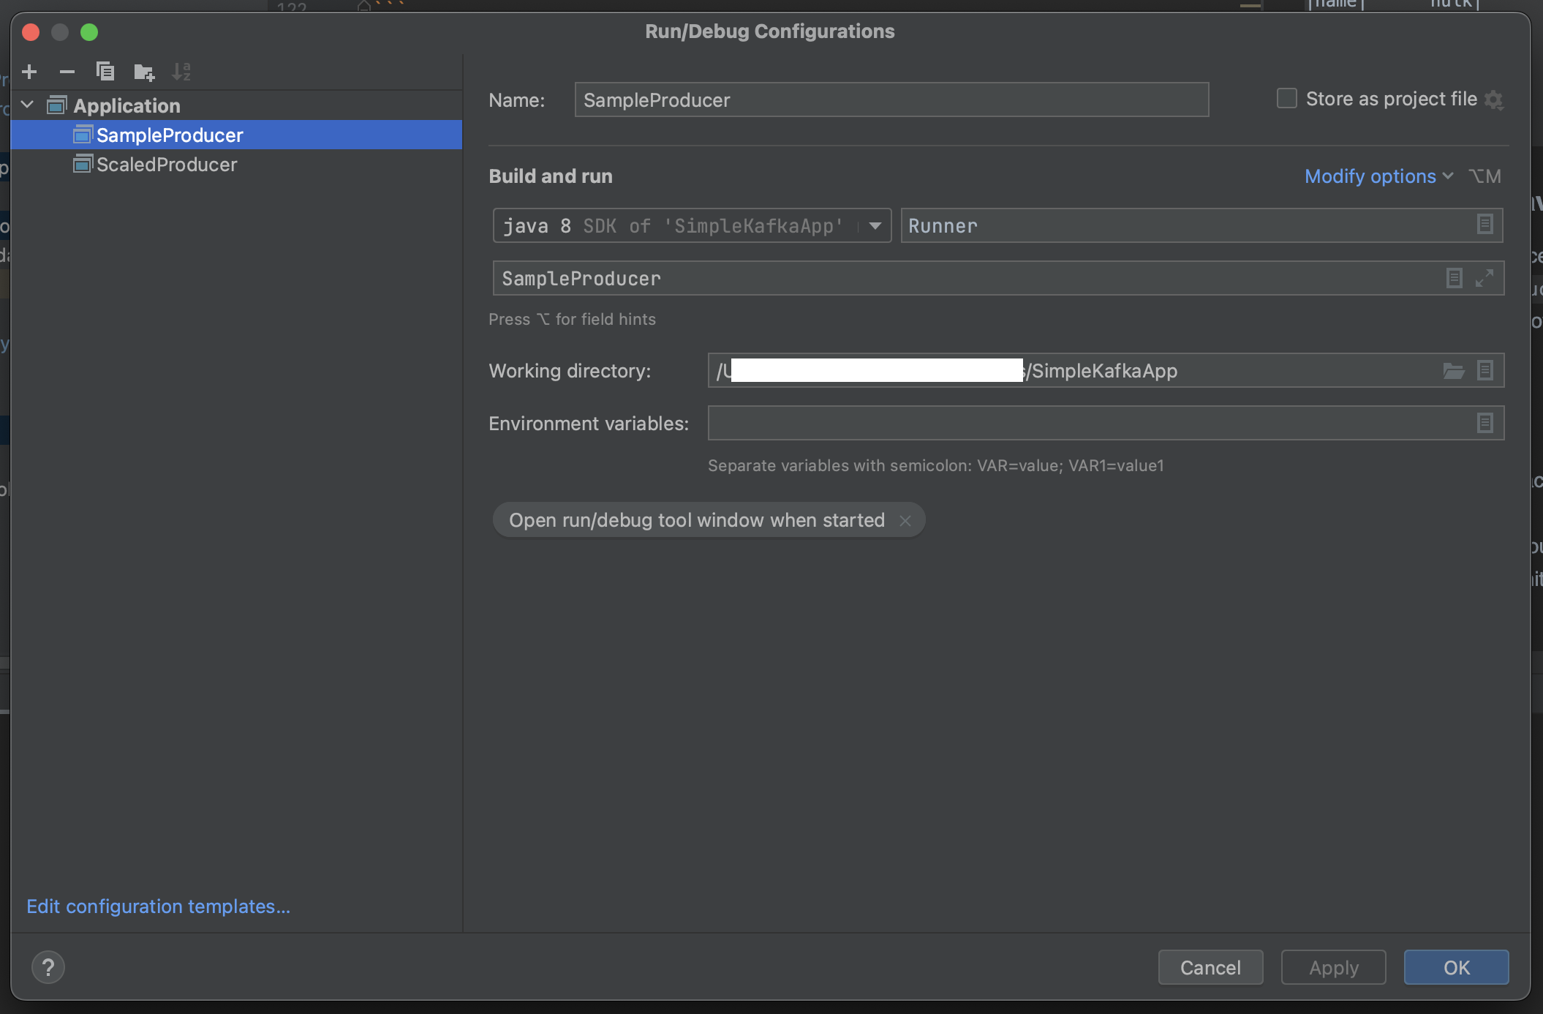This screenshot has height=1014, width=1543.
Task: Click the Add New Configuration plus icon
Action: point(30,72)
